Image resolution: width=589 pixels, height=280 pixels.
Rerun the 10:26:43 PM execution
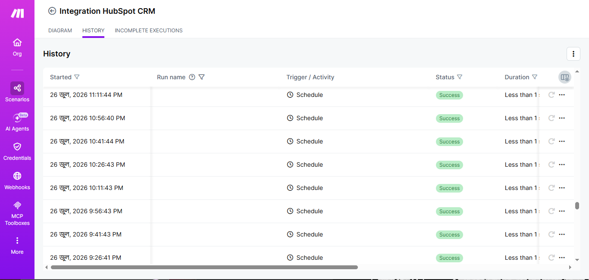click(551, 165)
